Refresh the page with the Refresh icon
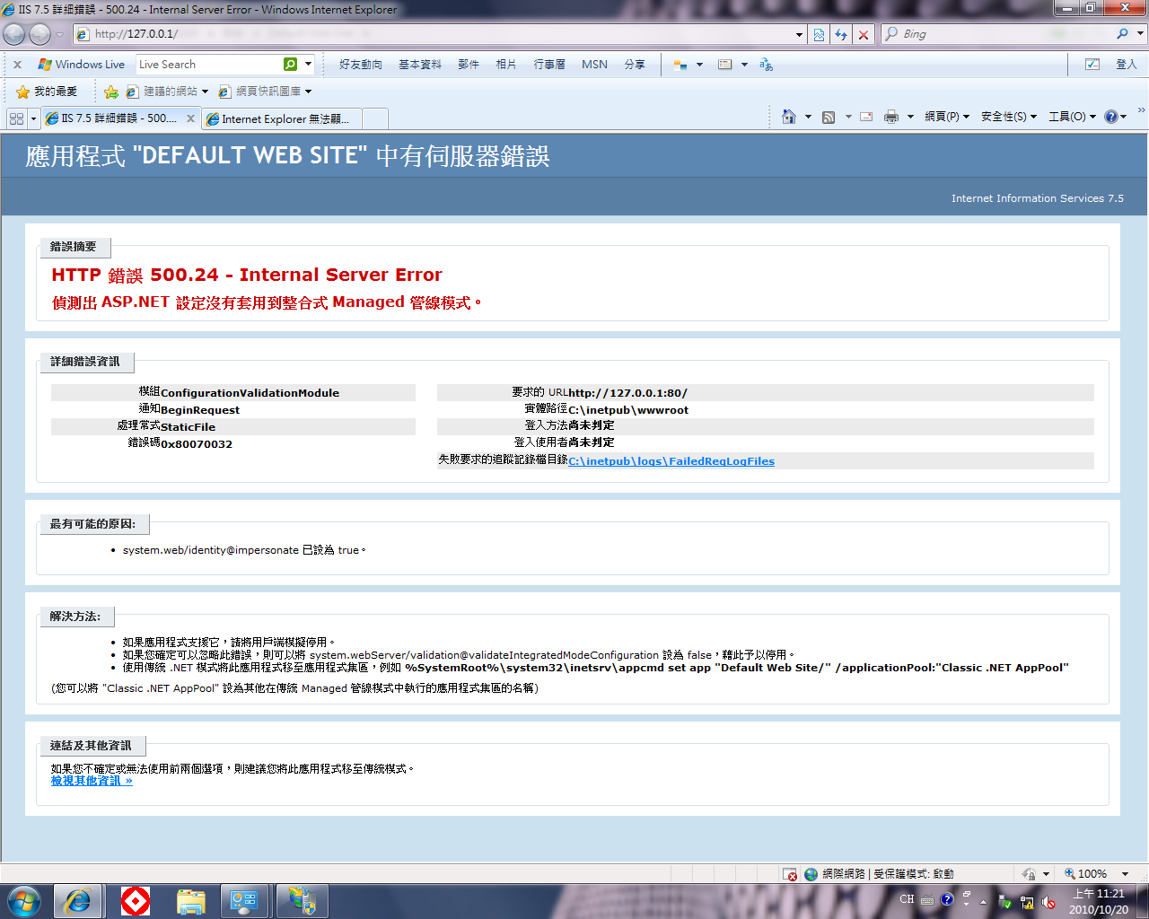The image size is (1149, 919). tap(841, 34)
